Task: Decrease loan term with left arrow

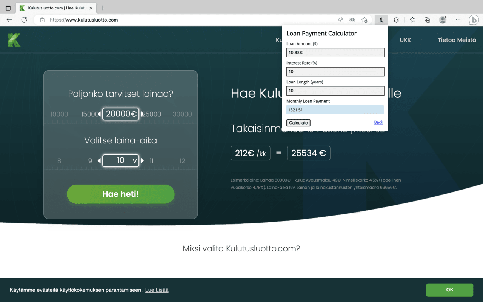Action: 99,160
